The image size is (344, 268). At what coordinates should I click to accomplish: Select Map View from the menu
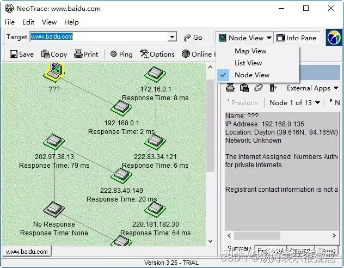250,51
